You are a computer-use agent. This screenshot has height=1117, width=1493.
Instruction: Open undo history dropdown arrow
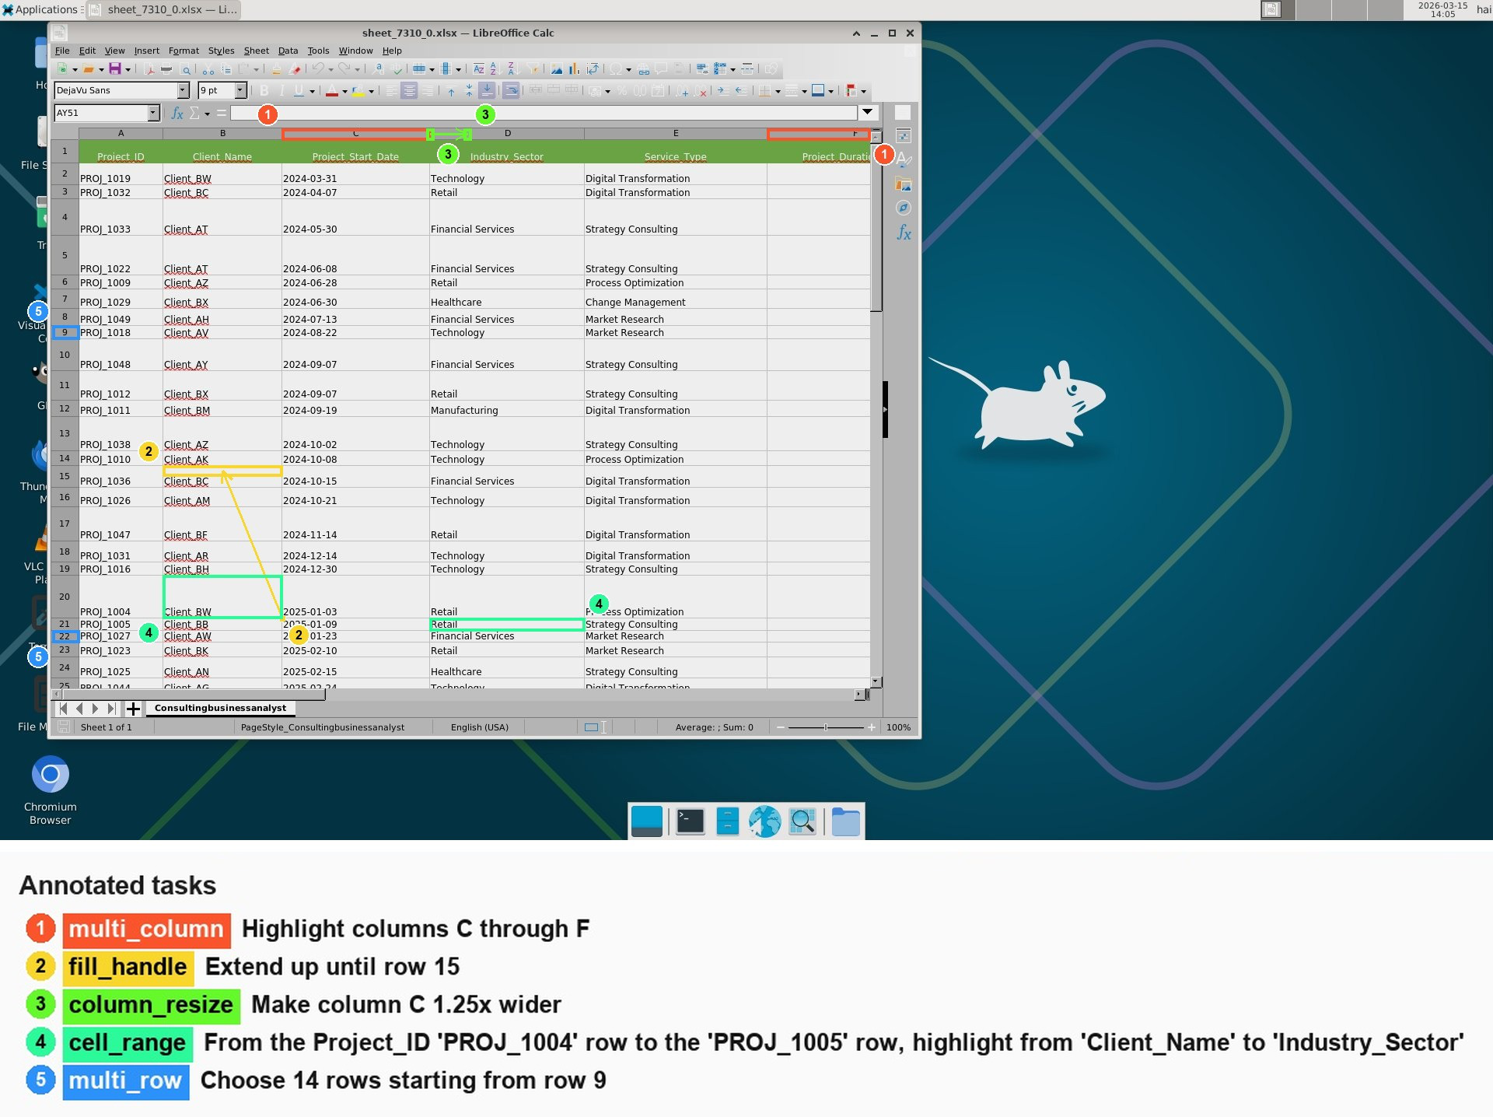click(x=330, y=70)
